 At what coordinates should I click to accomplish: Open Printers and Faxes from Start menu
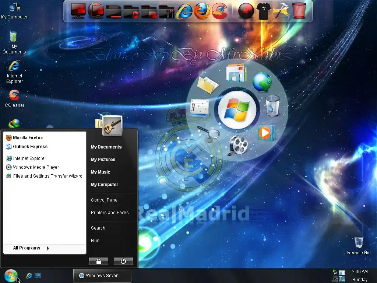110,213
